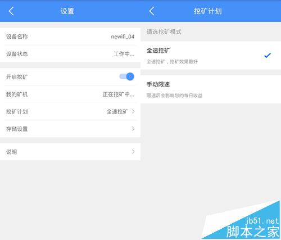Click the 全速挖矿，挖矿效果最好 description
This screenshot has height=240, width=281.
[172, 61]
